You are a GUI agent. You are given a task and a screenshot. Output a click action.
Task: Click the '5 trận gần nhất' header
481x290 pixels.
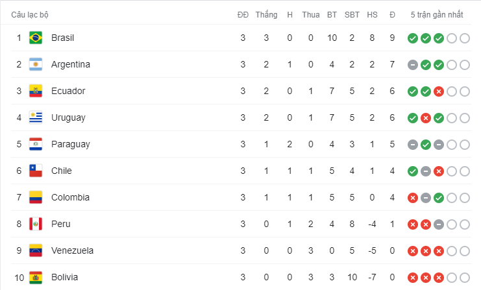click(437, 15)
